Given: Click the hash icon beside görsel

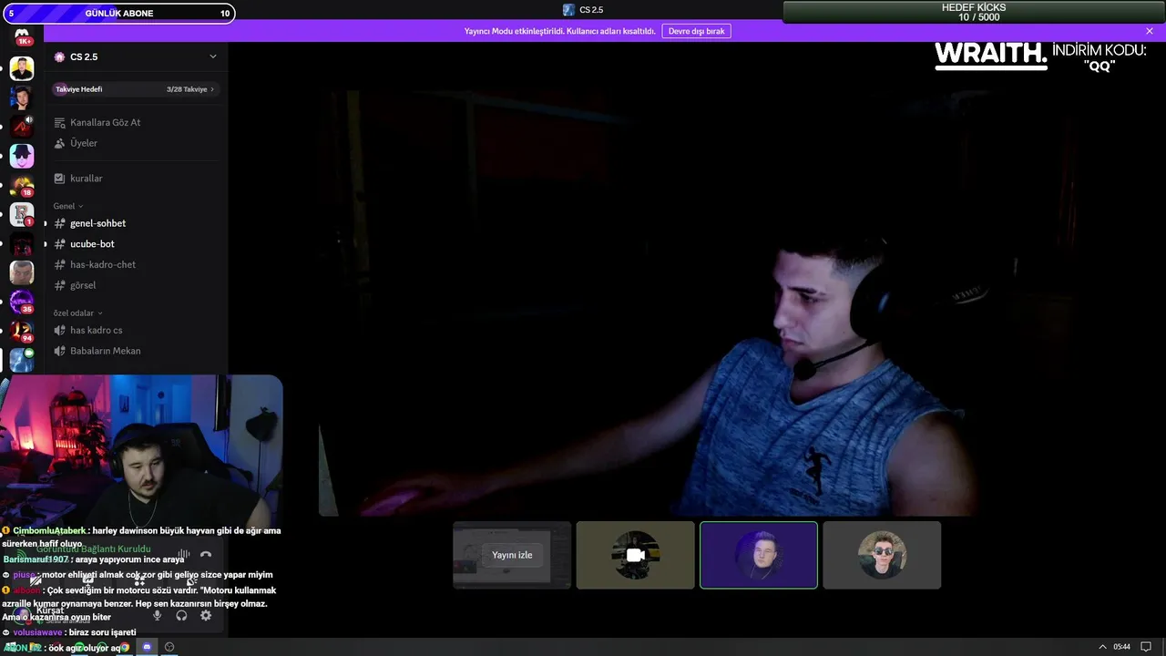Looking at the screenshot, I should [x=59, y=285].
